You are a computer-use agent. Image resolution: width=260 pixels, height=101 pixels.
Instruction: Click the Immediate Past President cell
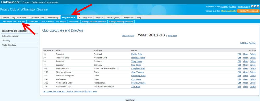105,68
